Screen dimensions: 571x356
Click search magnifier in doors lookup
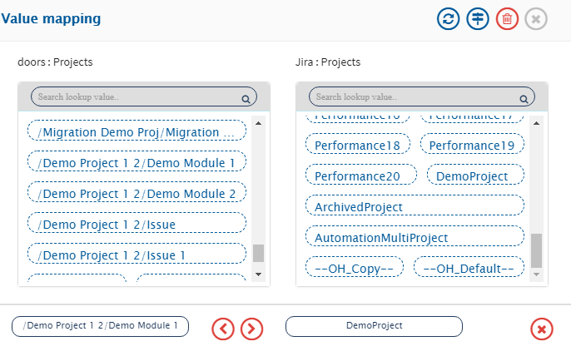point(246,99)
